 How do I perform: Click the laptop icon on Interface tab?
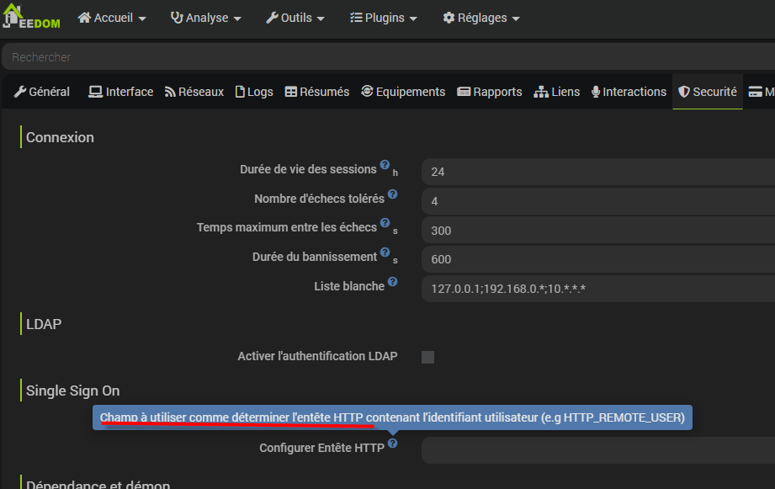point(95,92)
